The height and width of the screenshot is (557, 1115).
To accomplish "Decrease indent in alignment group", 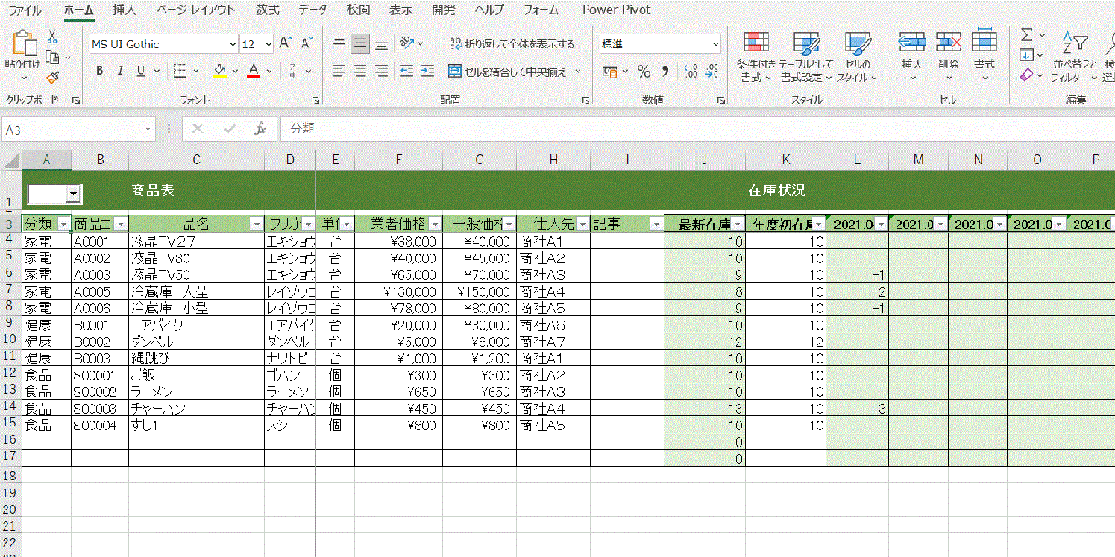I will point(407,70).
